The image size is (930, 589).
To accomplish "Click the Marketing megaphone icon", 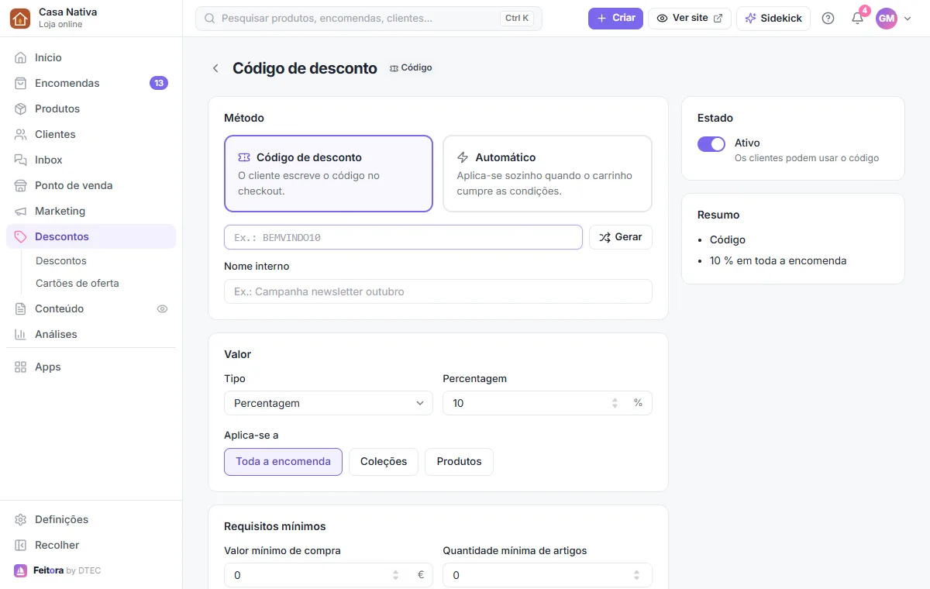I will (x=21, y=211).
